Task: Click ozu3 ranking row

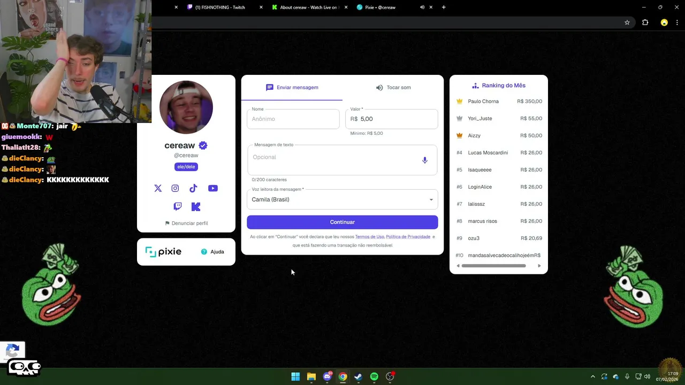Action: click(499, 238)
